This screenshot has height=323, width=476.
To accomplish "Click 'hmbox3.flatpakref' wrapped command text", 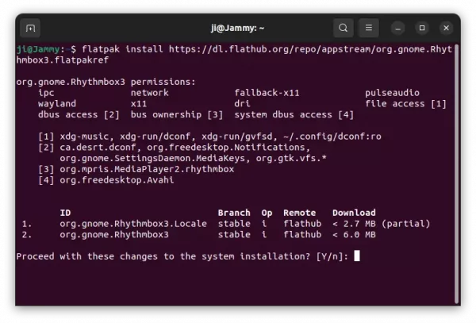I will 63,60.
